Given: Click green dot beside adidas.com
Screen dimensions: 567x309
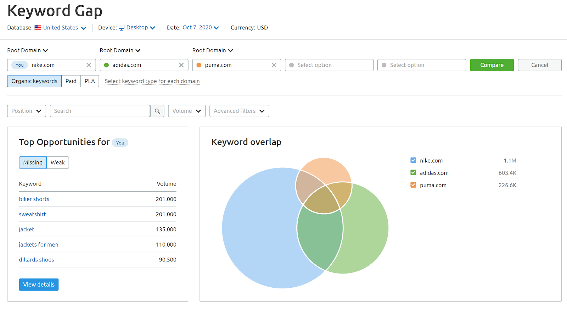Looking at the screenshot, I should click(x=106, y=65).
